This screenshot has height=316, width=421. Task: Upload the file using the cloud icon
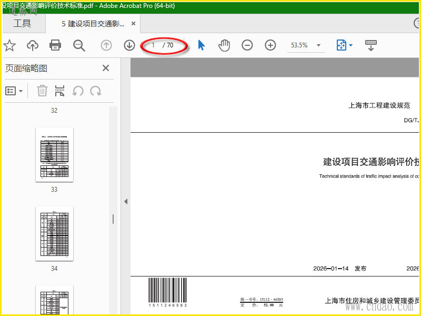33,45
